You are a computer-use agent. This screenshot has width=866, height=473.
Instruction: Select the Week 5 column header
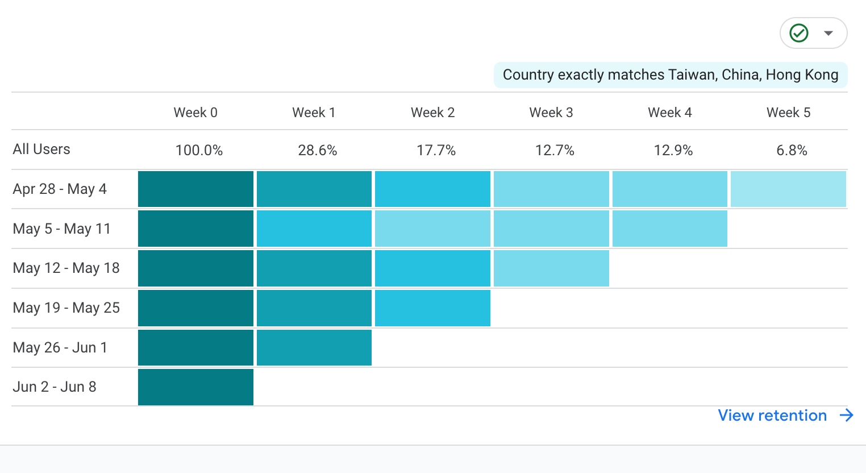coord(788,113)
